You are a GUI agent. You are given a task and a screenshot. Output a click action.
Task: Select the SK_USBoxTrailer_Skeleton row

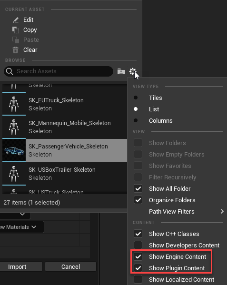65,174
